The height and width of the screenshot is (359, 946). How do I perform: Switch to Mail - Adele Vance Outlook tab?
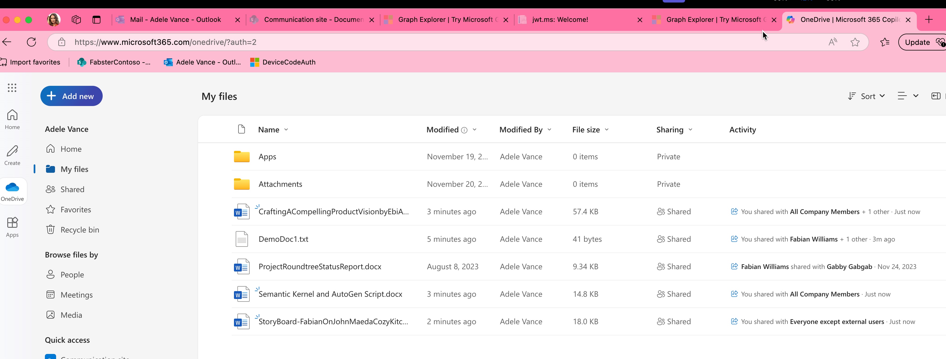pos(176,20)
